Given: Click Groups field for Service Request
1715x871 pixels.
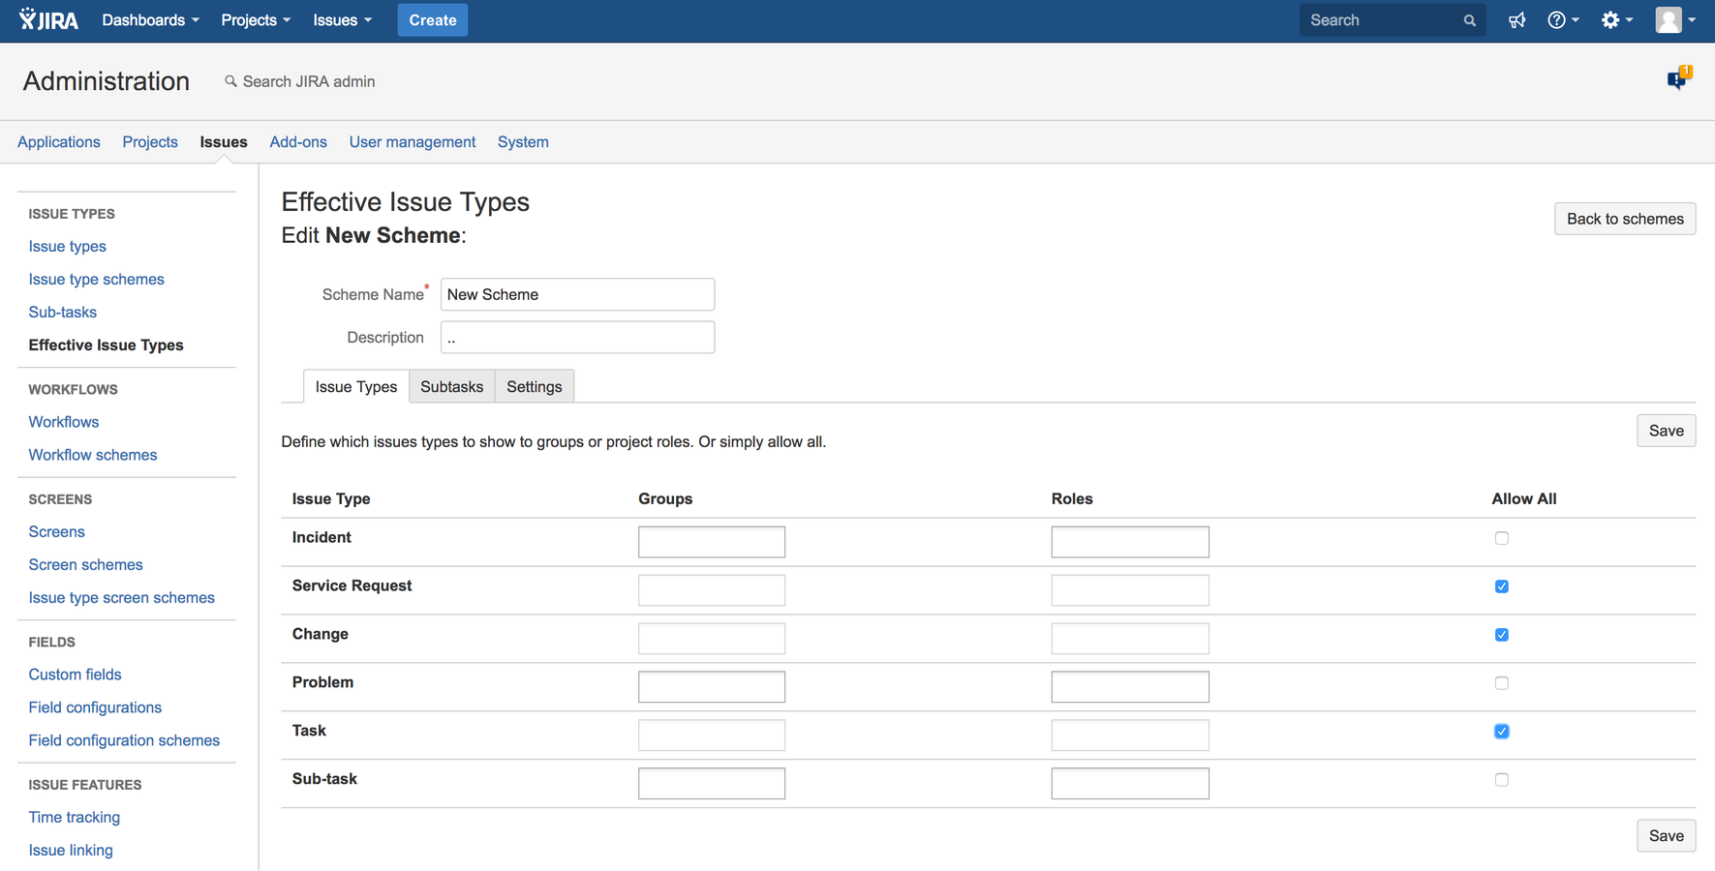Looking at the screenshot, I should (712, 590).
